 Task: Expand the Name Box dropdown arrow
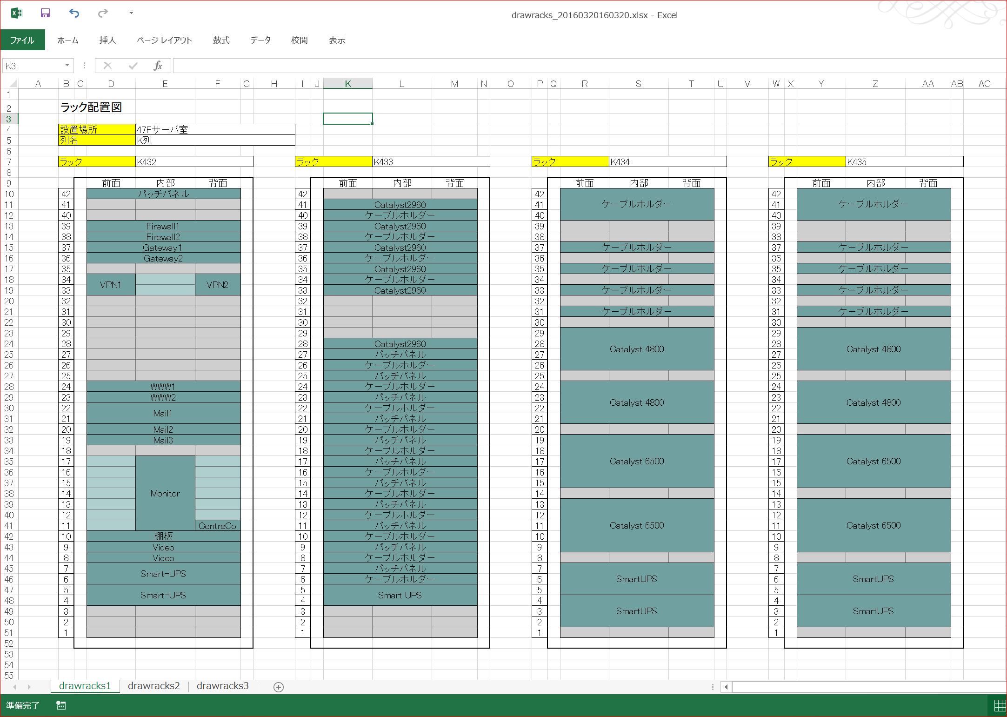[67, 66]
